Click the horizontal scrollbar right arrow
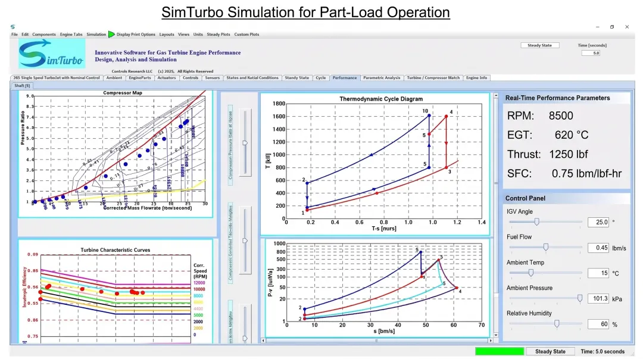643x359 pixels. pos(491,341)
